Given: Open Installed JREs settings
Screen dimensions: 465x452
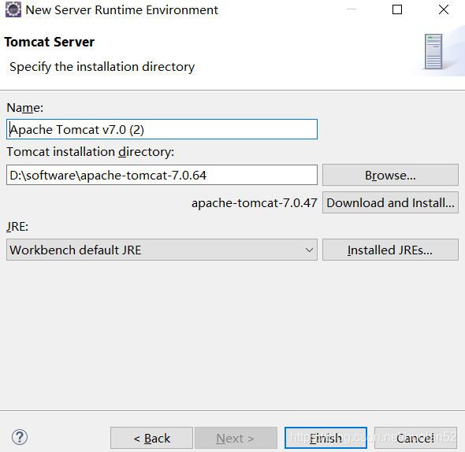Looking at the screenshot, I should pyautogui.click(x=390, y=250).
